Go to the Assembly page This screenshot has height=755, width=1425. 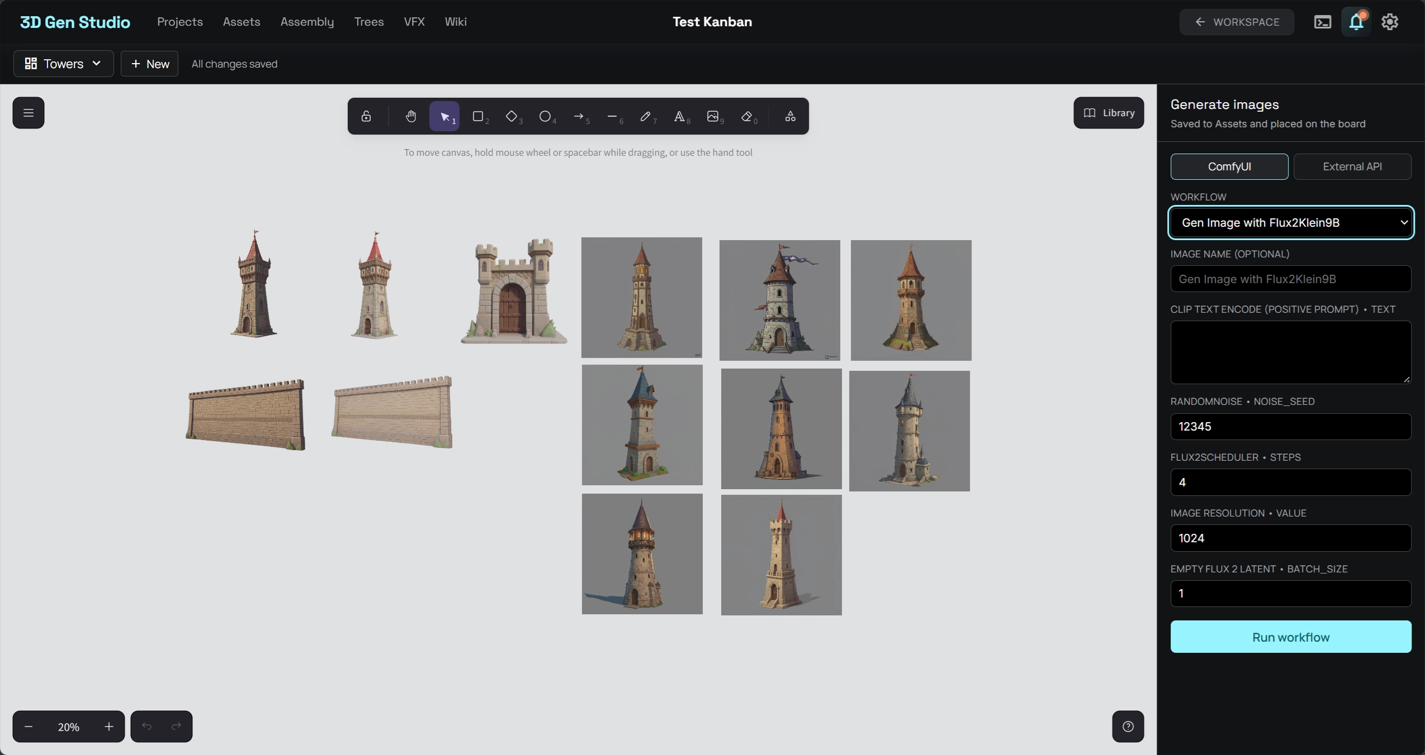pyautogui.click(x=307, y=22)
